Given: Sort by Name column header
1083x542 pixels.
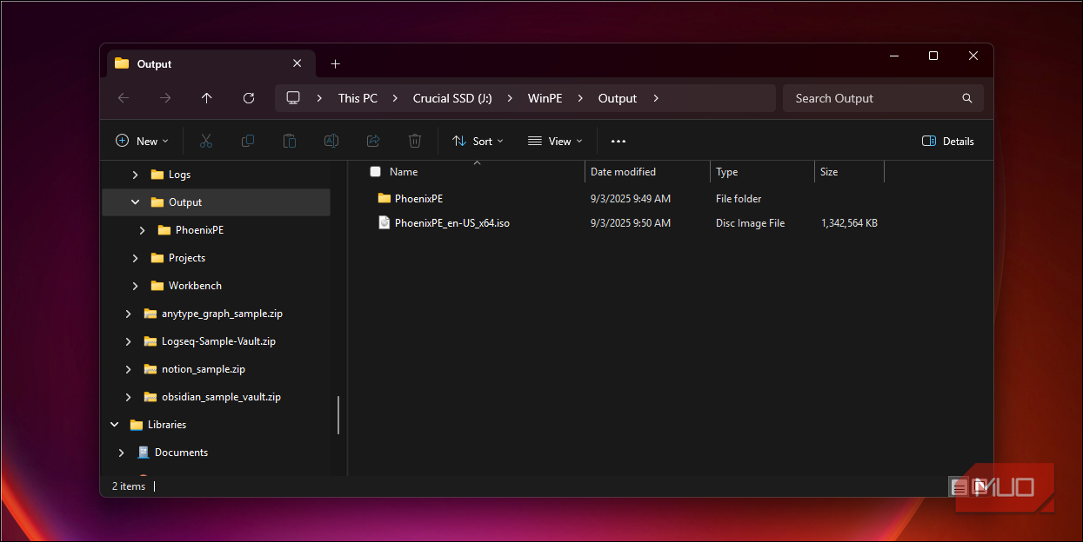Looking at the screenshot, I should (x=404, y=171).
